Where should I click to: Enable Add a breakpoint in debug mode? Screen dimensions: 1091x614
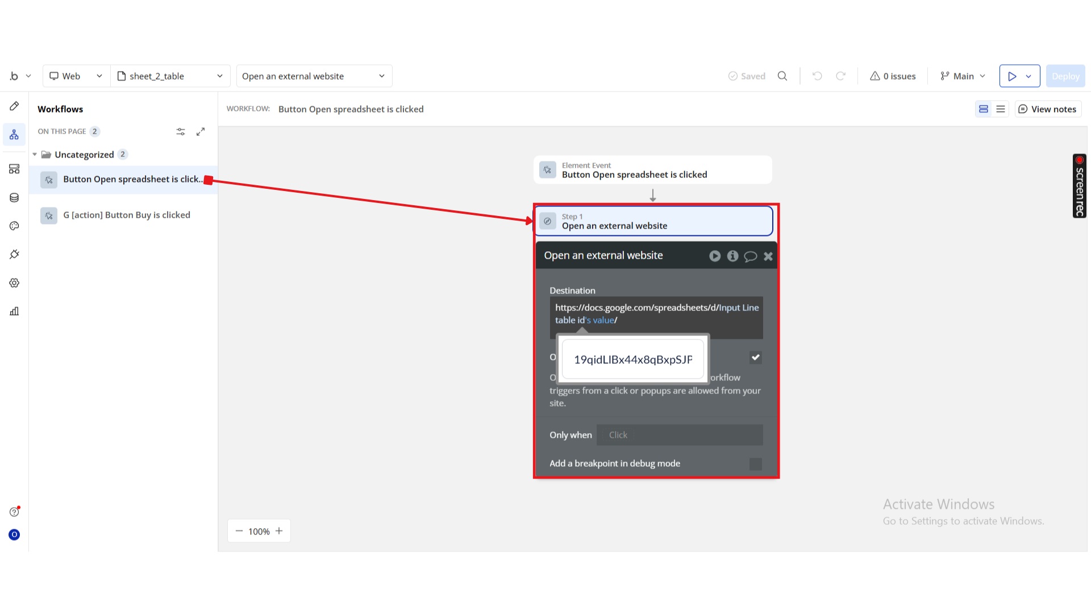[755, 464]
